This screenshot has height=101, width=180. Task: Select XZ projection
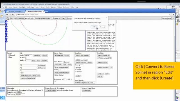[x=67, y=79]
